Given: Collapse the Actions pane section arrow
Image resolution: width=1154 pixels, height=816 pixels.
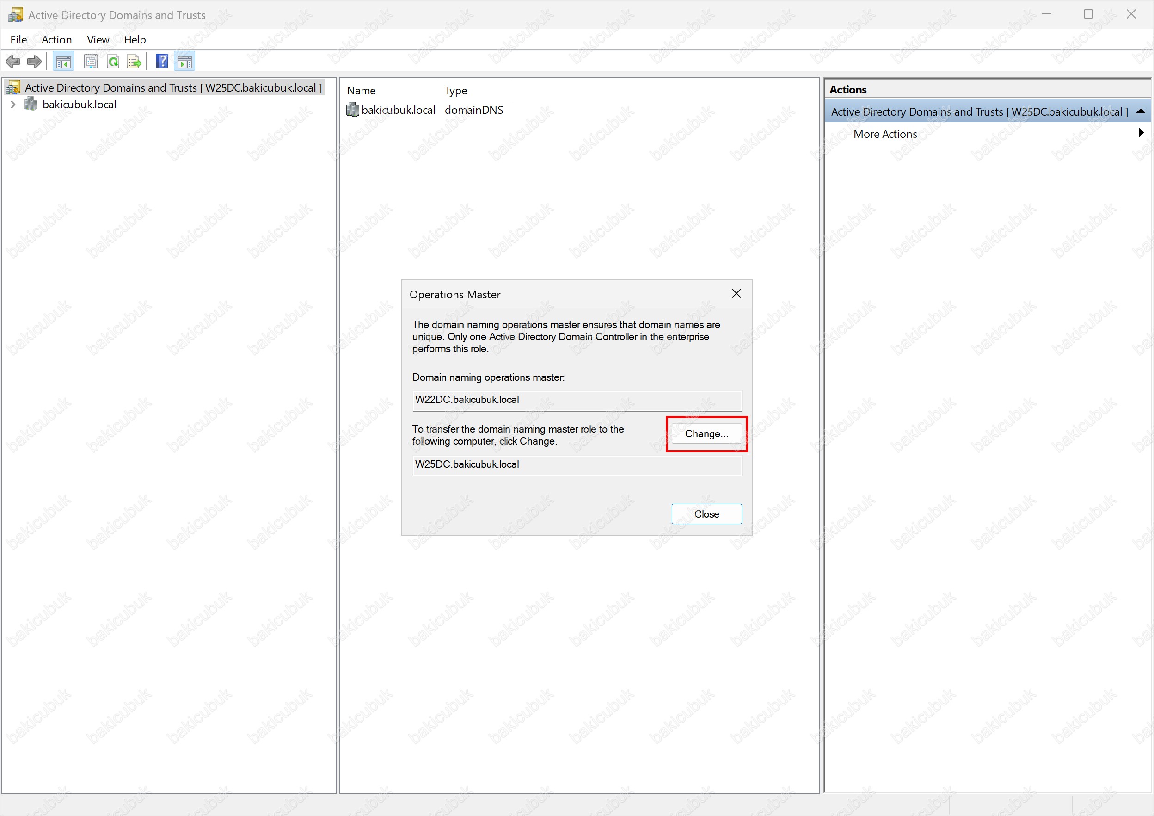Looking at the screenshot, I should 1141,111.
